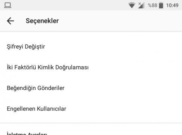Open Şifreyi Değiştir
Screen dimensions: 182x135
click(x=91, y=46)
